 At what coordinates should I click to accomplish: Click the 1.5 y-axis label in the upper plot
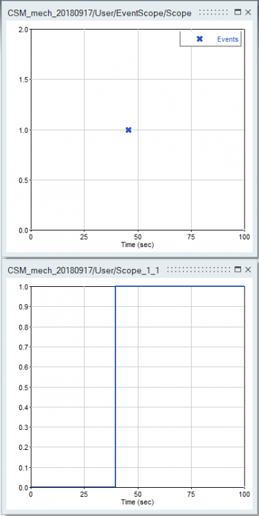click(23, 80)
